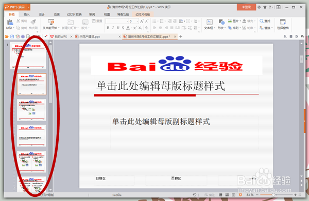Screen dimensions: 309x201
Task: Click the Normal view icon in status bar
Action: coord(220,195)
